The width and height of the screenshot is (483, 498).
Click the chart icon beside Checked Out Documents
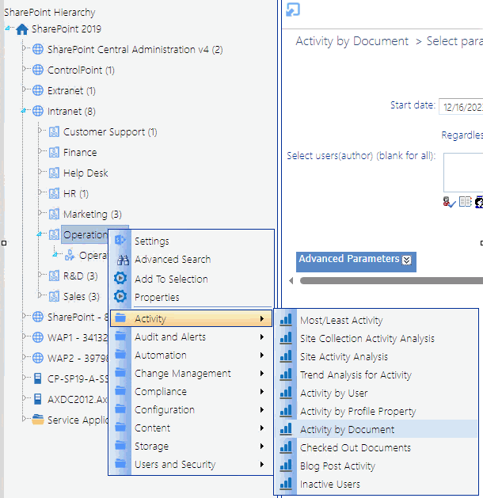coord(286,447)
